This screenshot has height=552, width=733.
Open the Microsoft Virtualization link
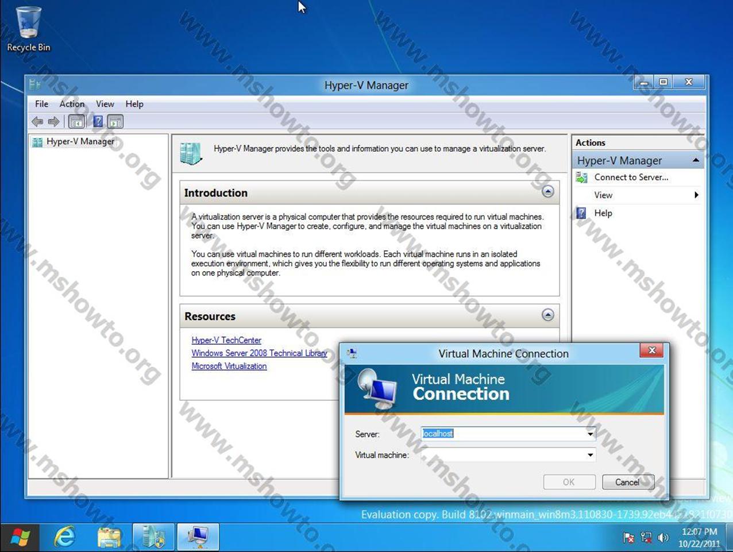click(x=229, y=366)
